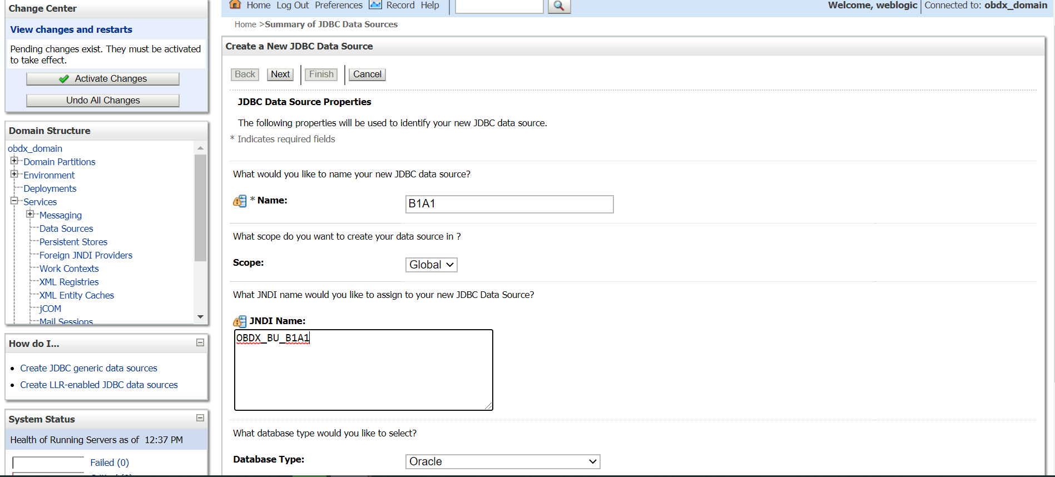Click the Record toolbar link
The height and width of the screenshot is (477, 1055).
[400, 5]
